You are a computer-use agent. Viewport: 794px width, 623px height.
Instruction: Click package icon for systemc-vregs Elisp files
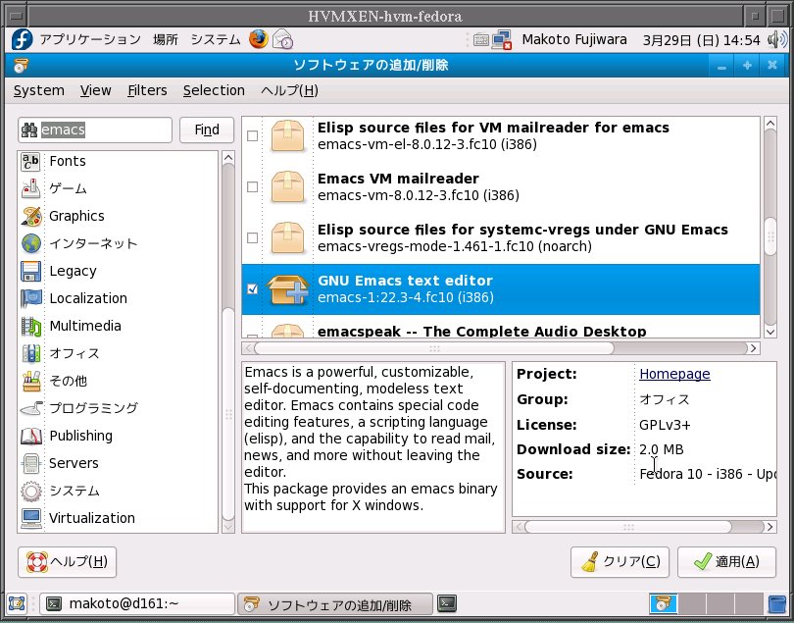point(287,237)
